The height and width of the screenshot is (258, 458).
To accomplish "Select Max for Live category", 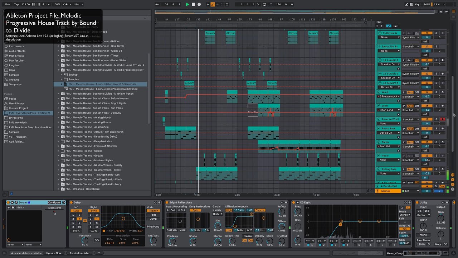I will point(16,61).
